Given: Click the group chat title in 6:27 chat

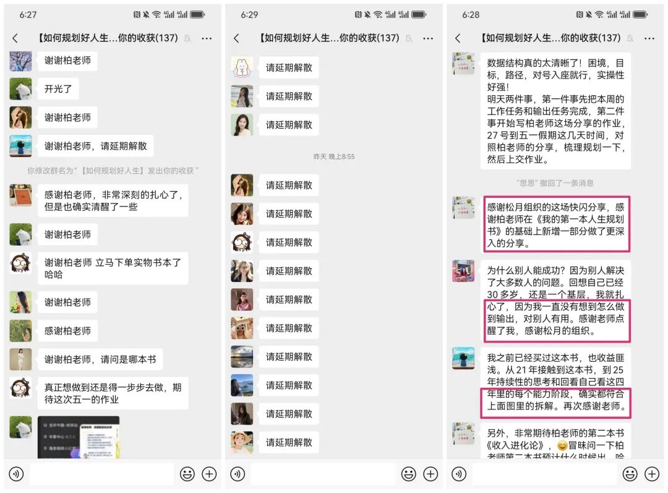Looking at the screenshot, I should (108, 38).
